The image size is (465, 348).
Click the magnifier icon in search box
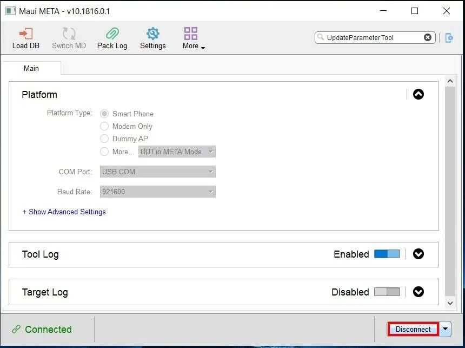pyautogui.click(x=321, y=37)
